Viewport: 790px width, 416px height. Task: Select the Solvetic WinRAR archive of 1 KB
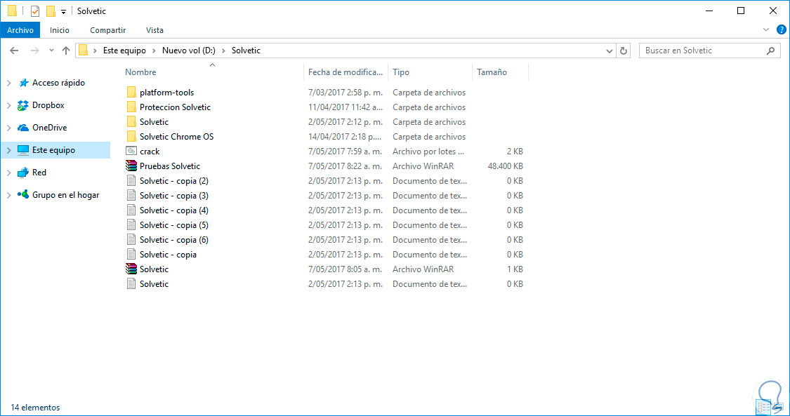coord(154,269)
